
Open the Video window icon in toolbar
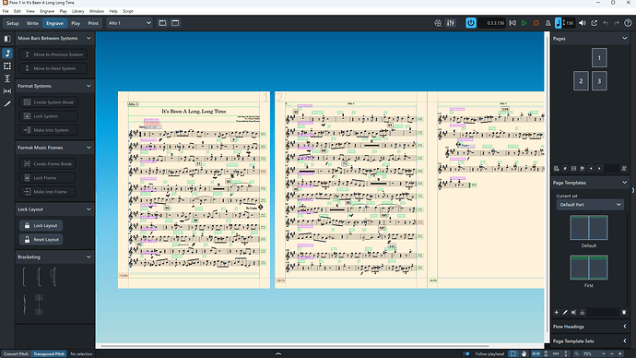click(x=438, y=23)
